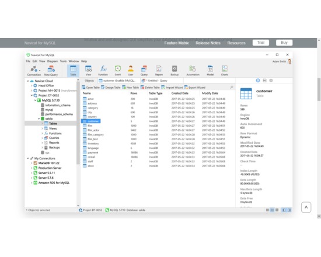321x257 pixels.
Task: Show the DDL panel icon
Action: point(264,81)
